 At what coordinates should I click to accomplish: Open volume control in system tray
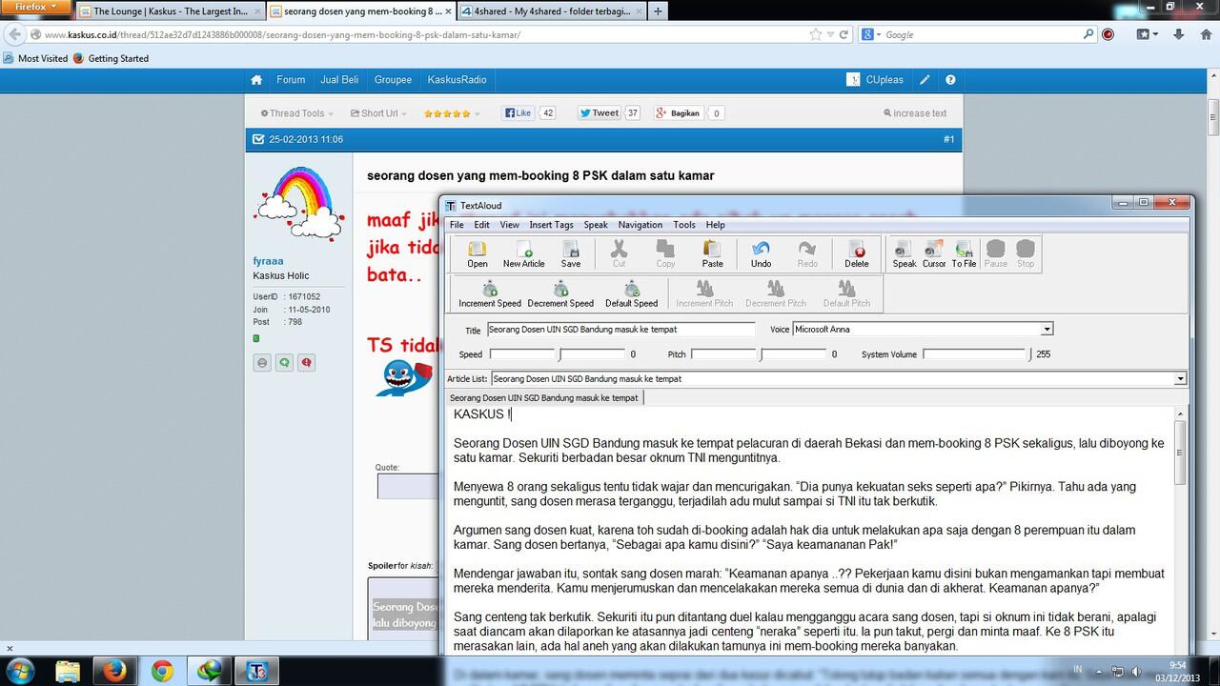pos(1137,671)
